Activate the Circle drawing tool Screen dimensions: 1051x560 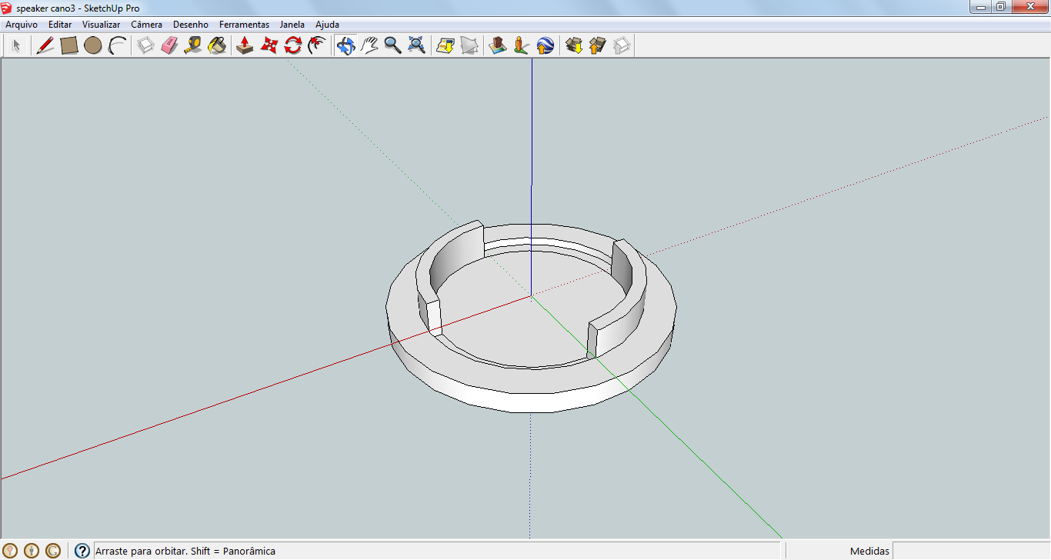93,46
